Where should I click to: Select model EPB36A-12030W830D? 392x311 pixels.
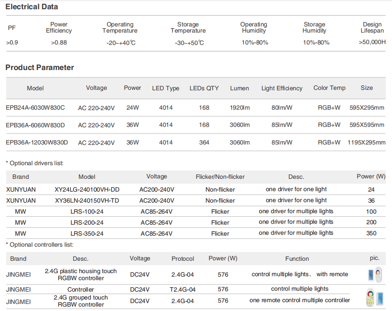37,143
